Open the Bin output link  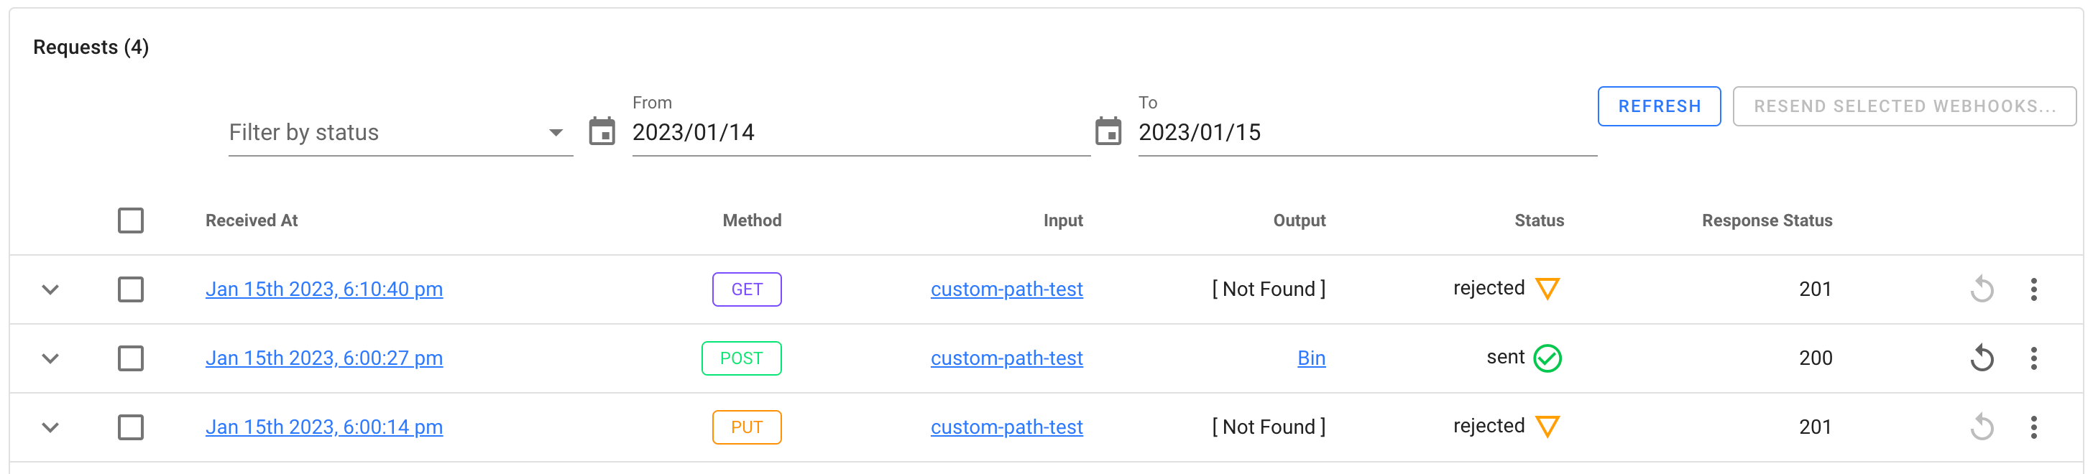[x=1312, y=358]
